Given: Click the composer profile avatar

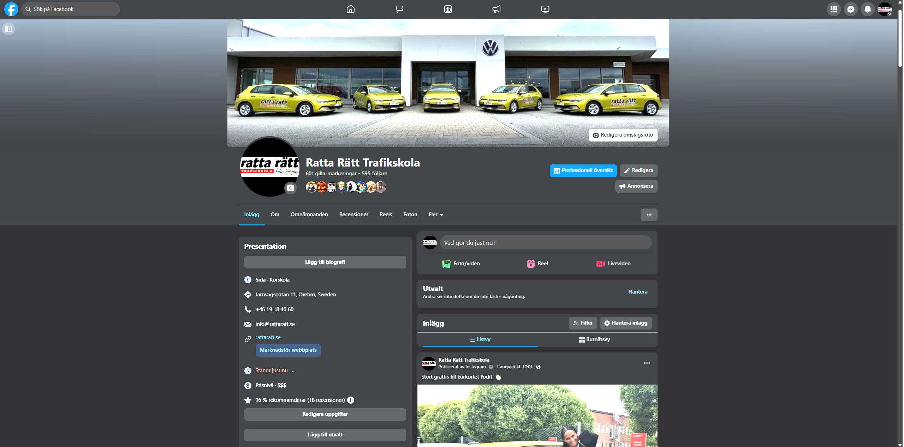Looking at the screenshot, I should click(x=430, y=242).
